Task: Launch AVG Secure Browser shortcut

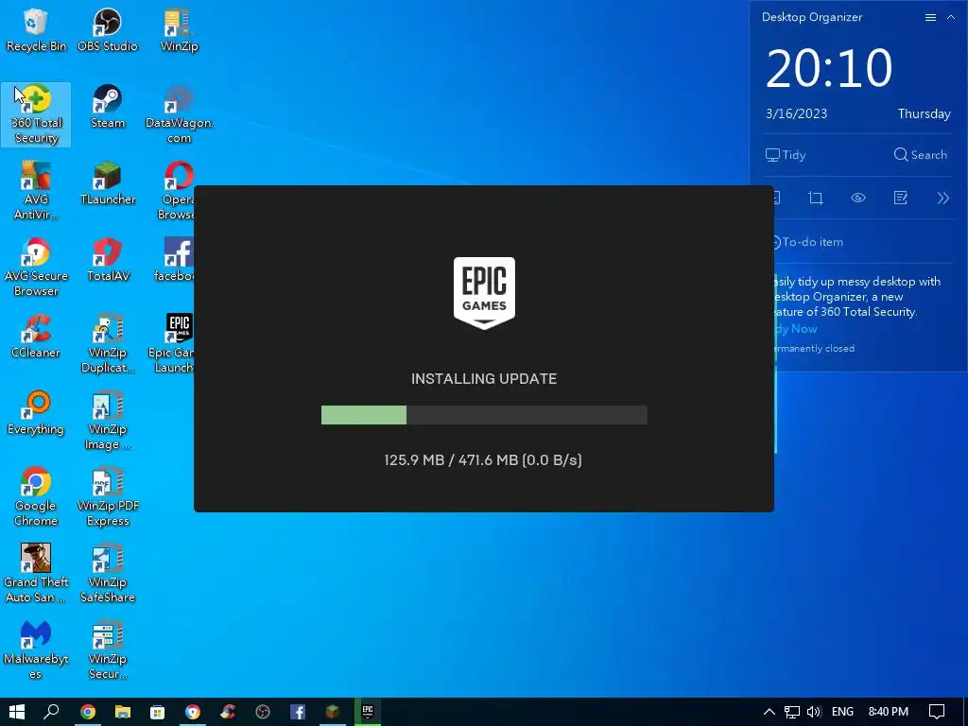Action: click(x=36, y=268)
